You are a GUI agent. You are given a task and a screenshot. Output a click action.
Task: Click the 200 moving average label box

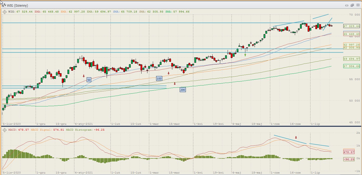pos(183,90)
